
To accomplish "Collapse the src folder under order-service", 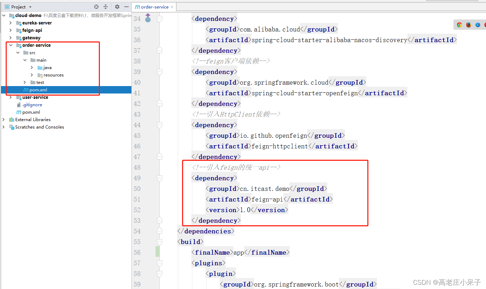I will 18,52.
